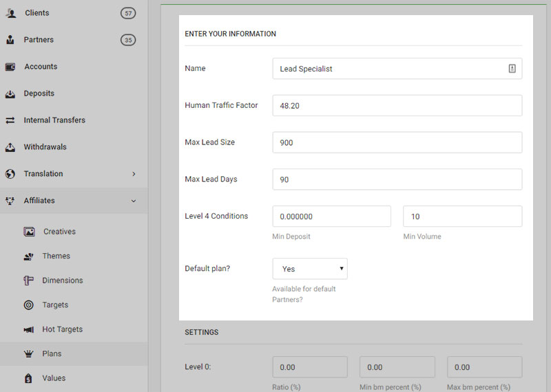The width and height of the screenshot is (551, 392).
Task: Click the Human Traffic Factor field
Action: point(397,106)
